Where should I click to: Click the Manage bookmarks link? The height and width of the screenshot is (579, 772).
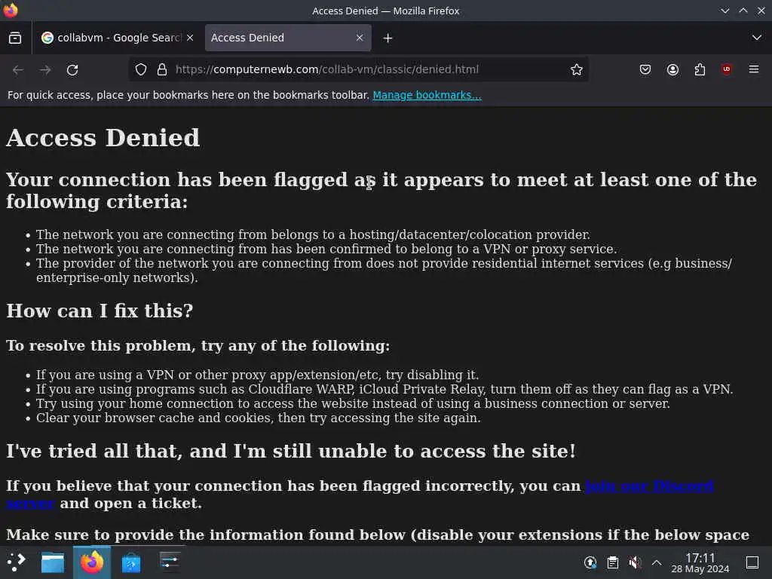427,95
